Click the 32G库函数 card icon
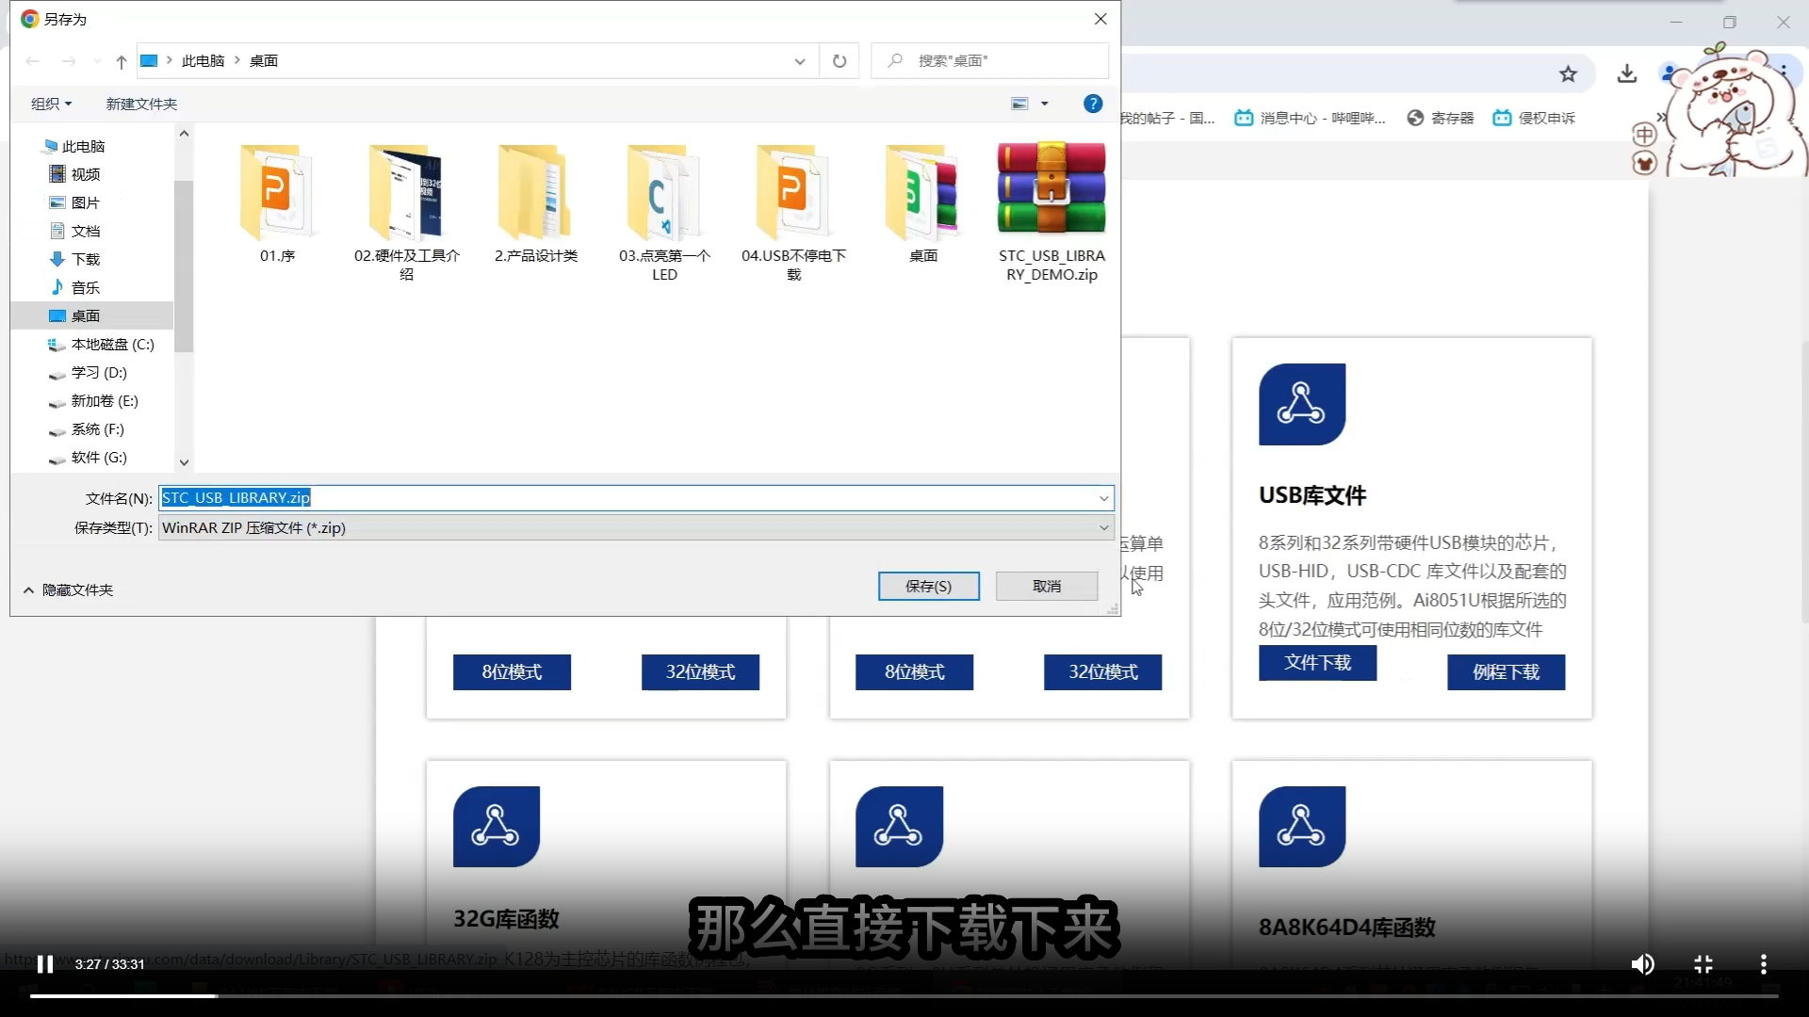 click(496, 826)
